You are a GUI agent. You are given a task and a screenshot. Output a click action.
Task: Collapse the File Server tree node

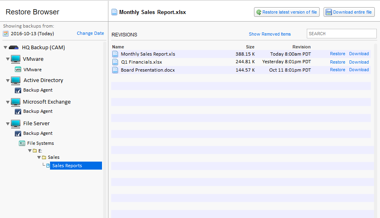click(x=8, y=124)
